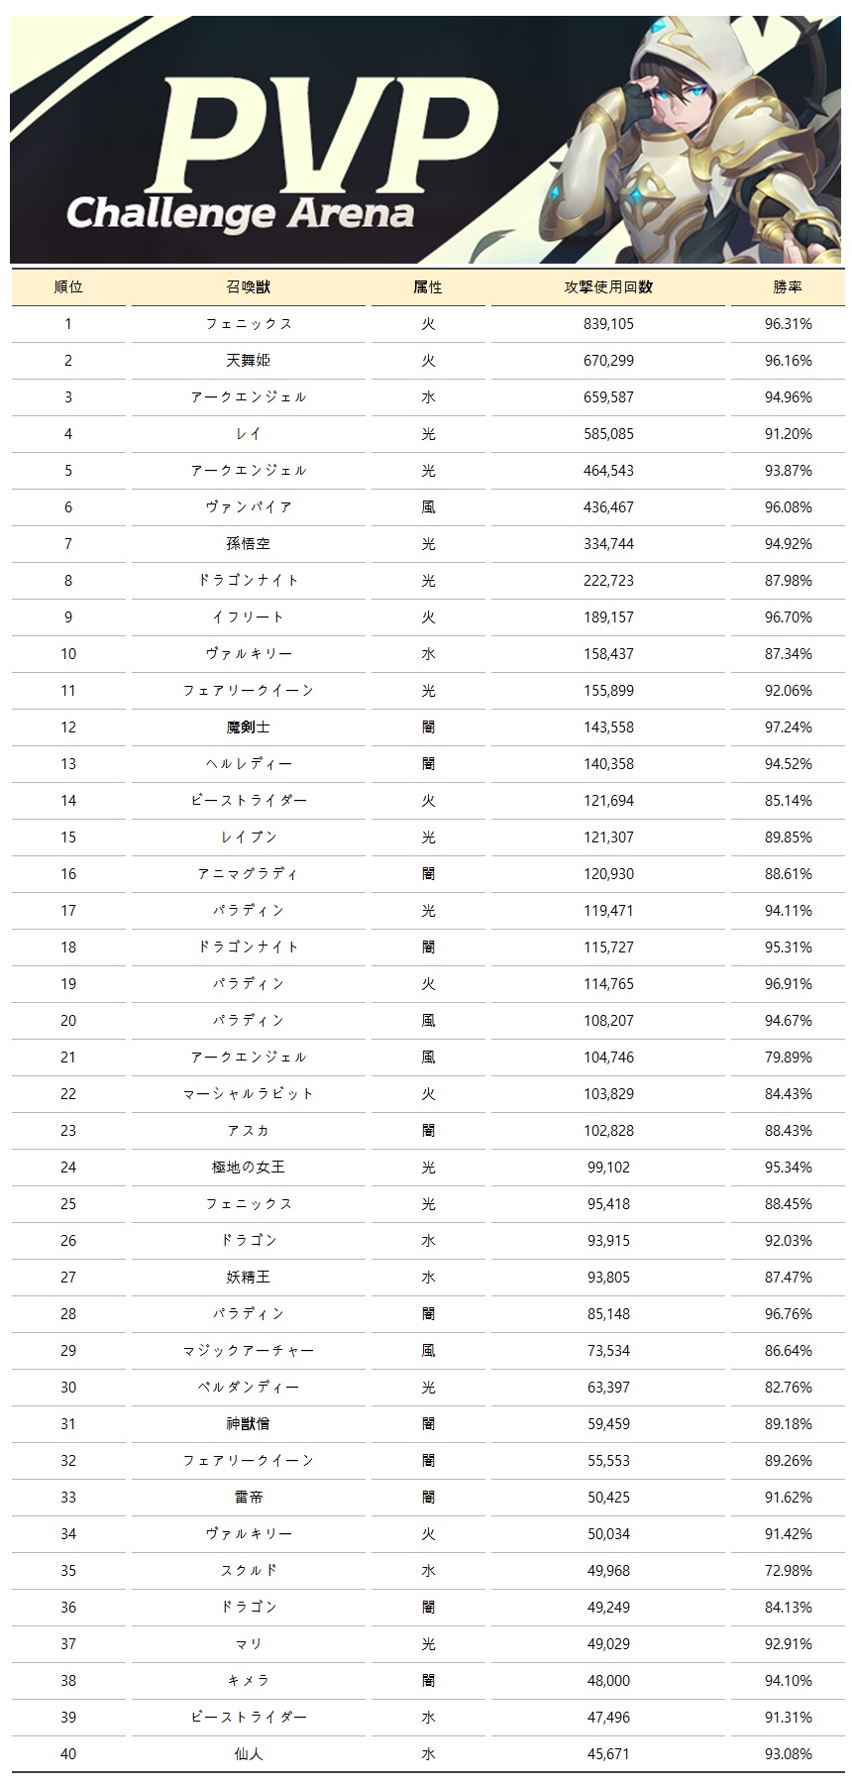
Task: Click the 97.24% win rate value
Action: (788, 727)
